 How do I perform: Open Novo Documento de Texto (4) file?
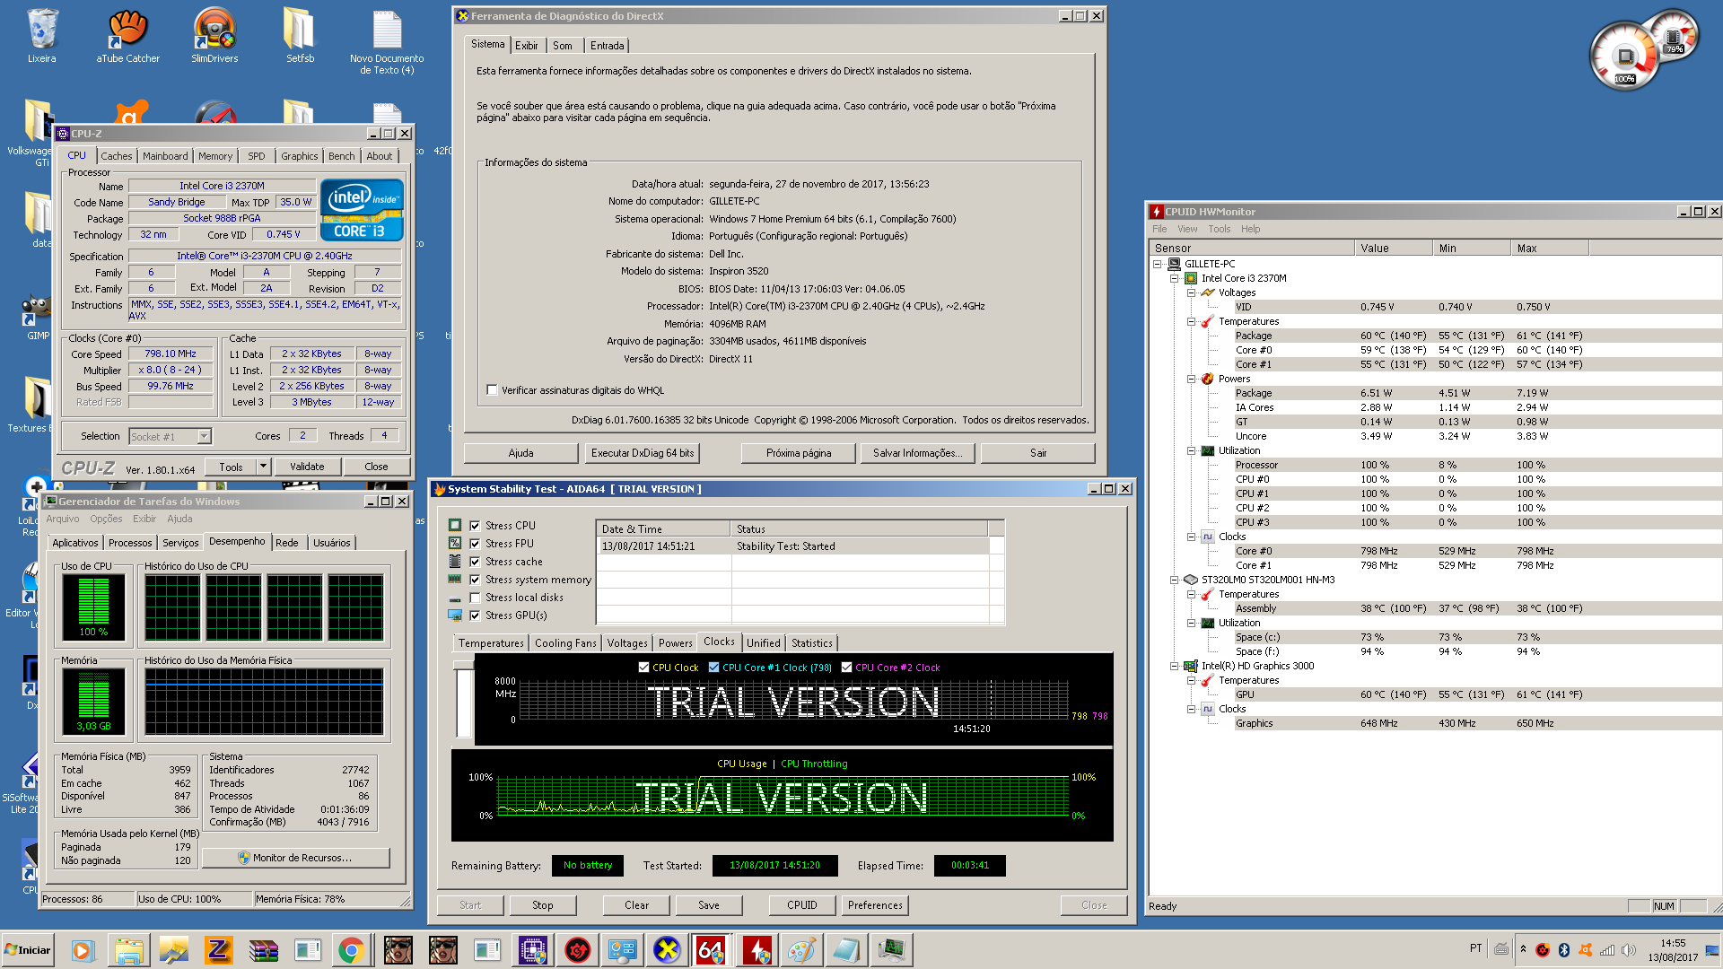coord(387,41)
